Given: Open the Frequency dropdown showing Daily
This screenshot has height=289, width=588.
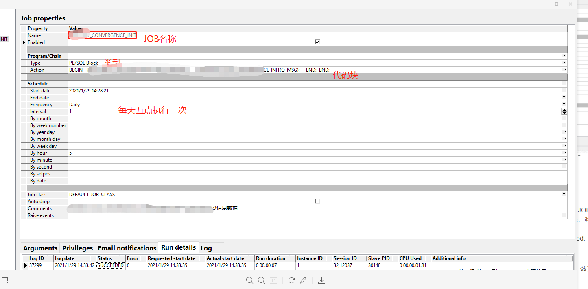Looking at the screenshot, I should pos(564,104).
